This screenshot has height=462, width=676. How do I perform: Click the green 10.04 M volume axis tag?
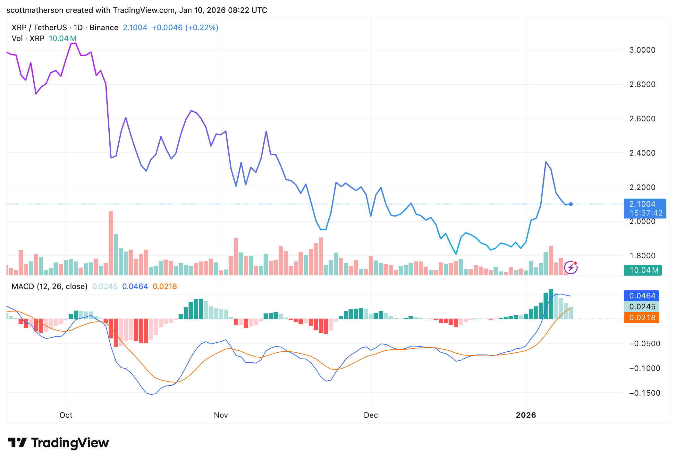643,270
